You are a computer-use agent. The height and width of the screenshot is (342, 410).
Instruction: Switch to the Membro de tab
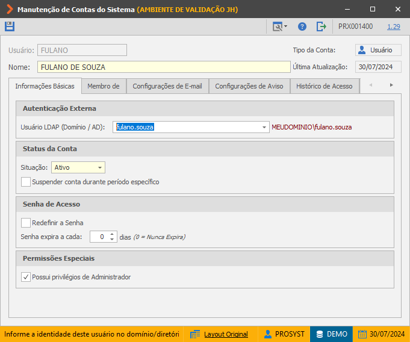(104, 86)
